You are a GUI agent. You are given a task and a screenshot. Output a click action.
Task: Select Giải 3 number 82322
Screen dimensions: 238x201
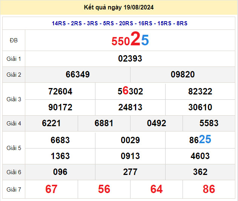click(x=200, y=91)
